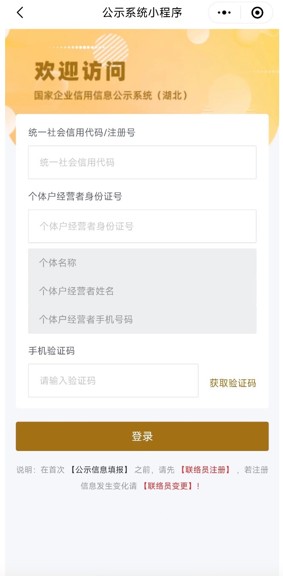This screenshot has width=283, height=576.
Task: Tap the 个体户经营者身份证号 label text
Action: click(75, 196)
